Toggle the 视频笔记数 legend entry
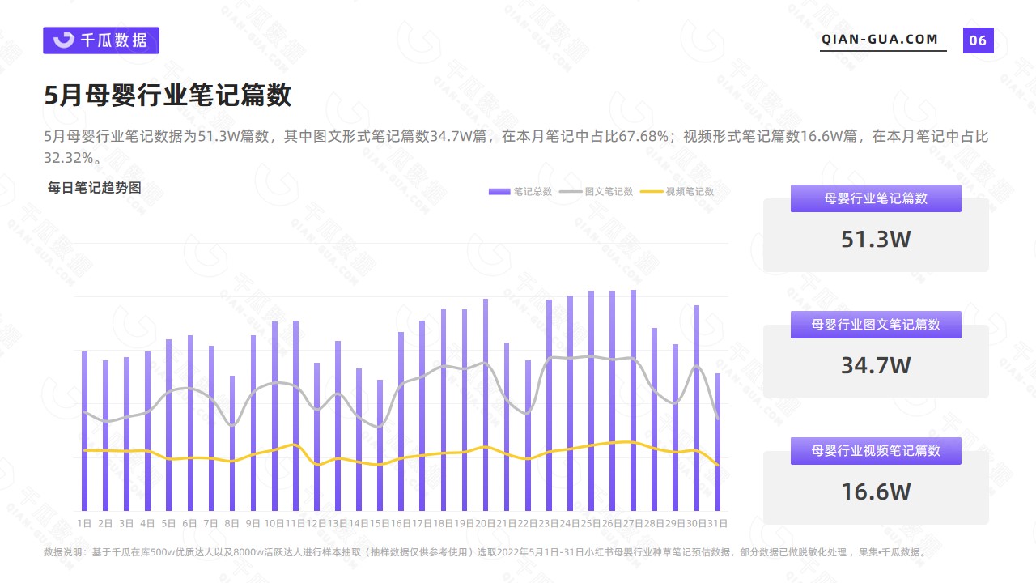 [678, 192]
